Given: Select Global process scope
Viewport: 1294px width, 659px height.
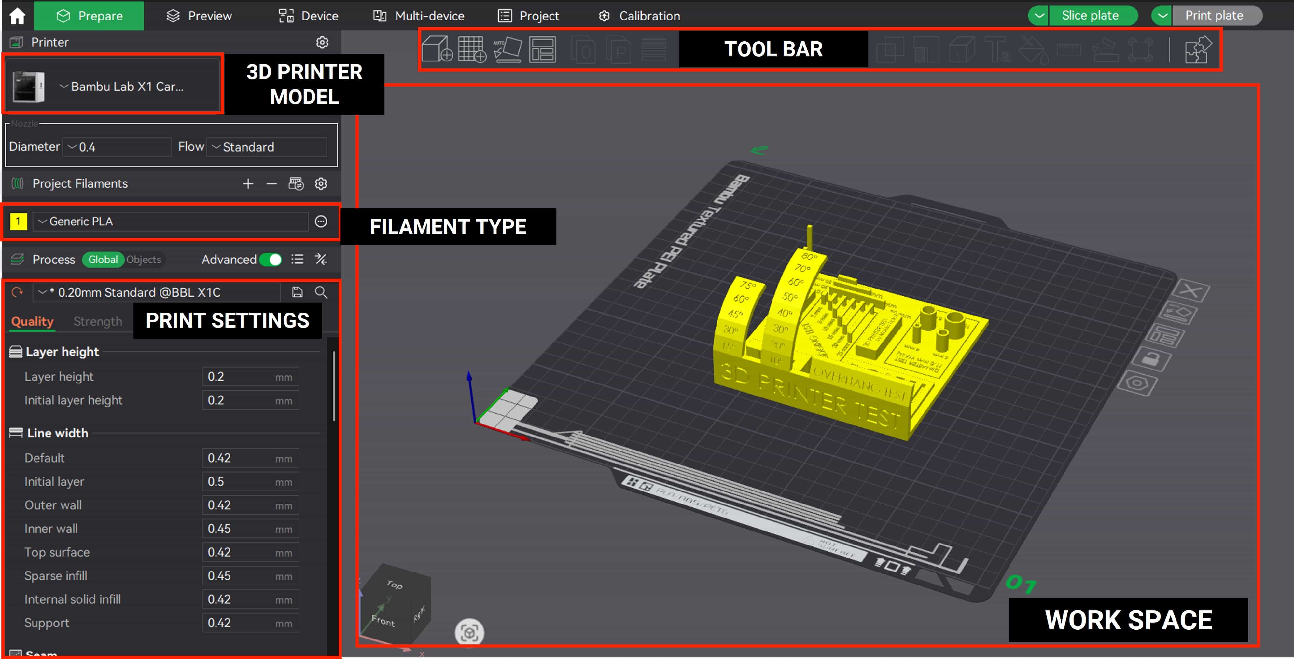Looking at the screenshot, I should pos(103,260).
